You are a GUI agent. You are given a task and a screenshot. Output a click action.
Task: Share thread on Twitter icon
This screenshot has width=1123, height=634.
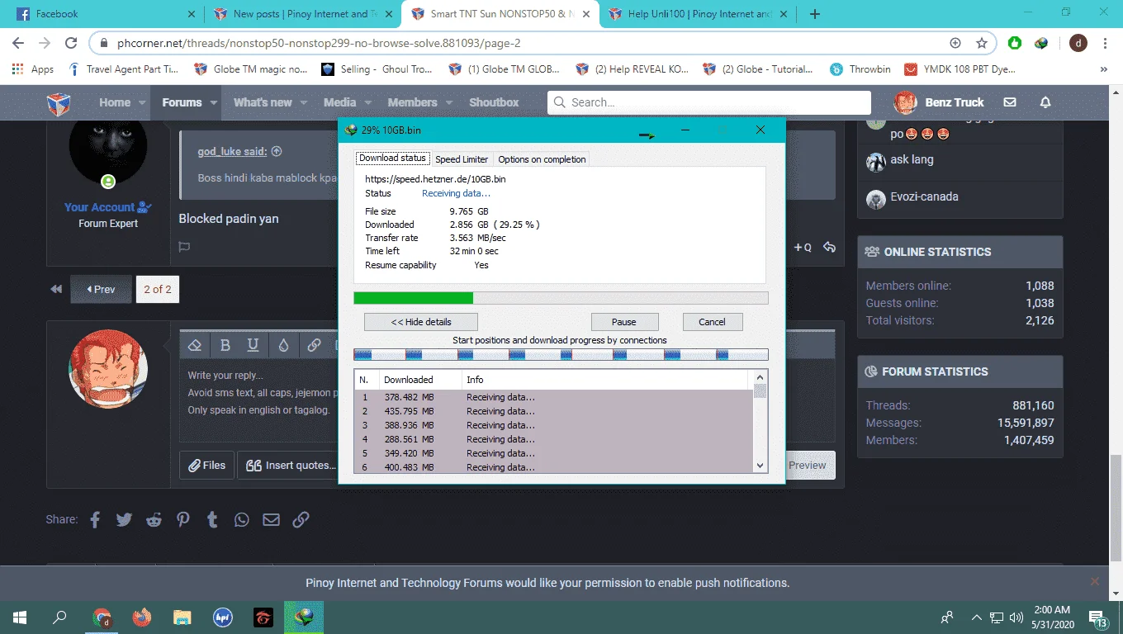tap(124, 519)
